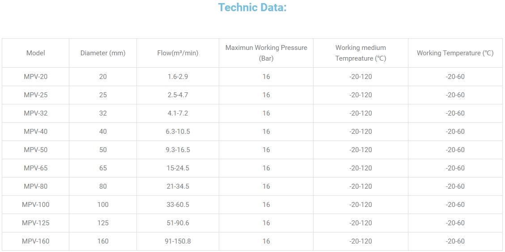This screenshot has height=252, width=505.
Task: Click the 33-60.5 flow value
Action: [178, 205]
